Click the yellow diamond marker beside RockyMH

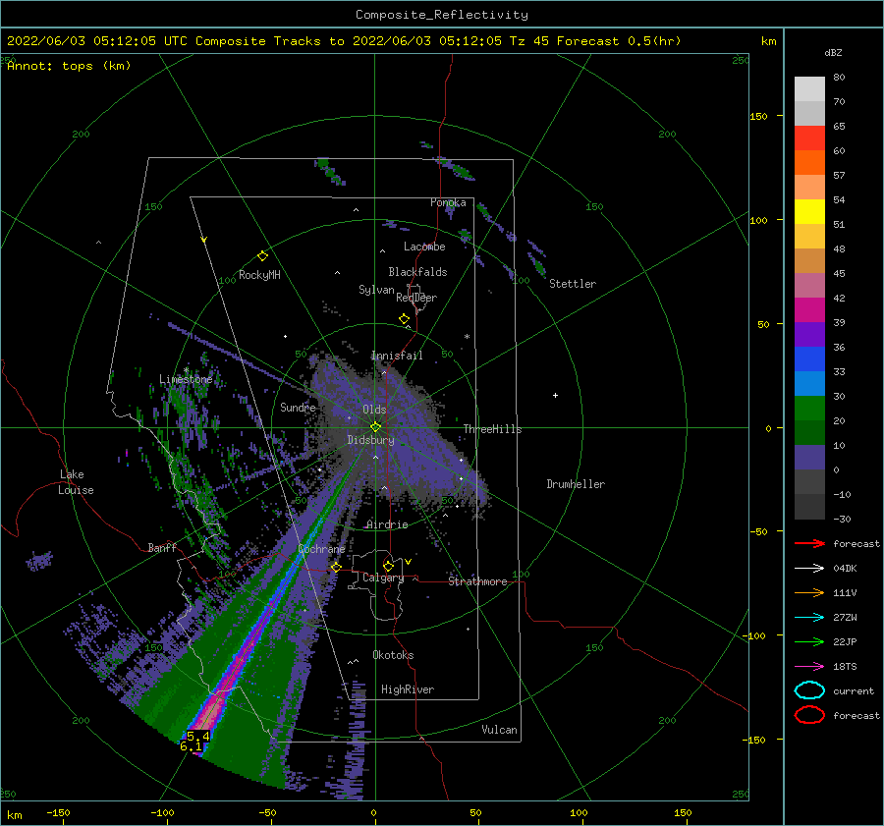tap(262, 256)
